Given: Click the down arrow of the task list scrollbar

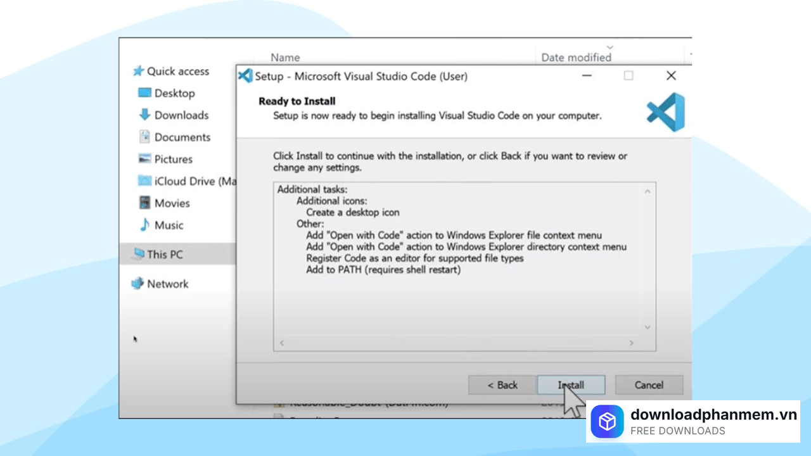Looking at the screenshot, I should [647, 327].
